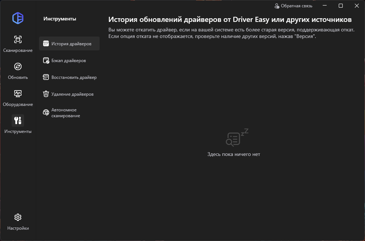Open the Бэкап драйверов tool
This screenshot has height=241, width=365.
69,61
